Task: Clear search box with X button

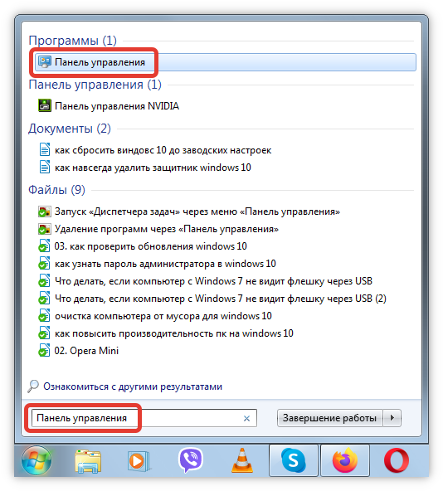Action: [246, 418]
